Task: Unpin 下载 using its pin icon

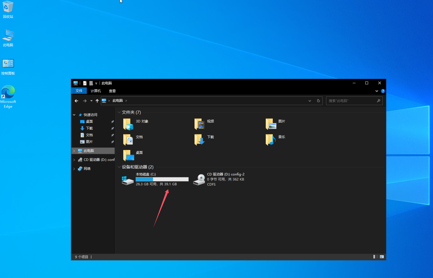Action: click(x=112, y=128)
